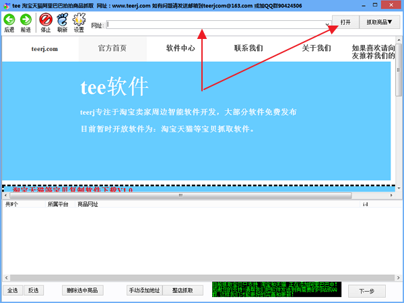Minimize the tee window
Viewport: 404px width, 303px height.
pos(364,5)
